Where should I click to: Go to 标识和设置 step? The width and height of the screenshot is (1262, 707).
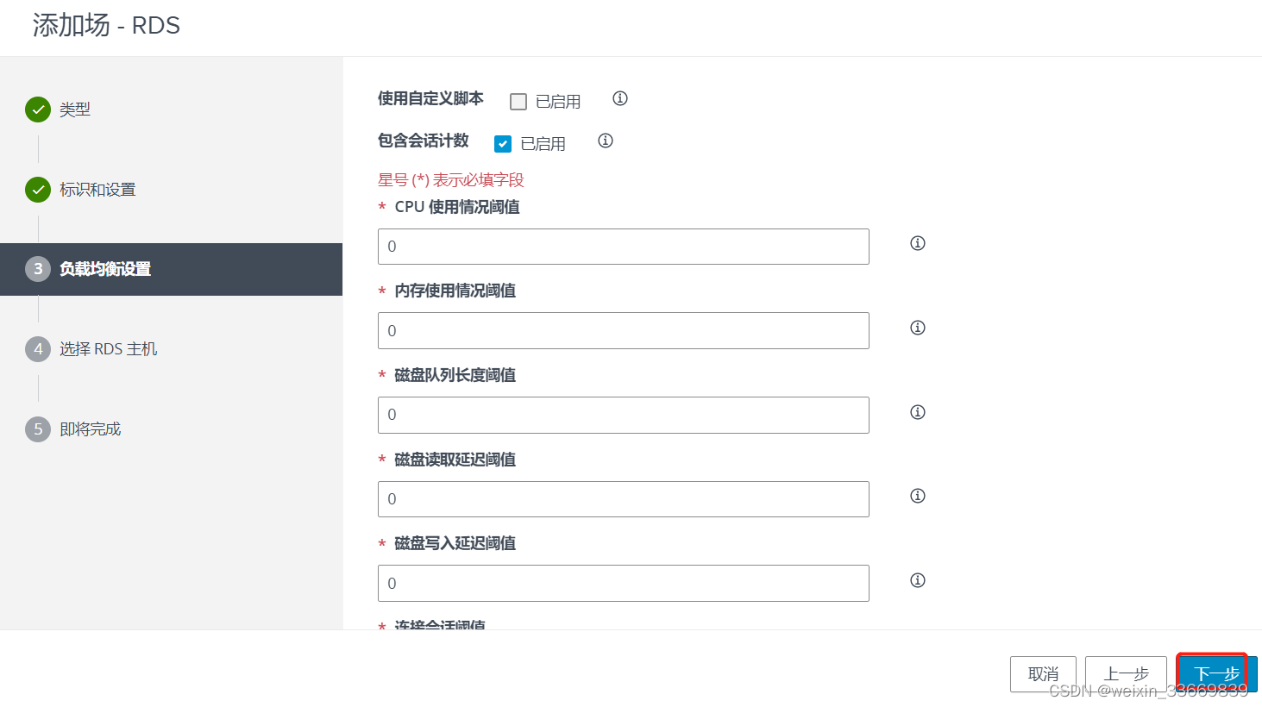click(x=97, y=190)
